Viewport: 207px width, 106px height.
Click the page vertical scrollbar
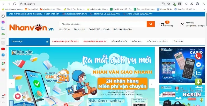pyautogui.click(x=206, y=59)
